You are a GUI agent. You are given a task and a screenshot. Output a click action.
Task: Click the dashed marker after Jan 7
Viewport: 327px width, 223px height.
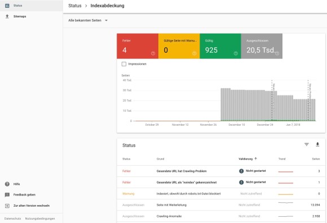(308, 101)
